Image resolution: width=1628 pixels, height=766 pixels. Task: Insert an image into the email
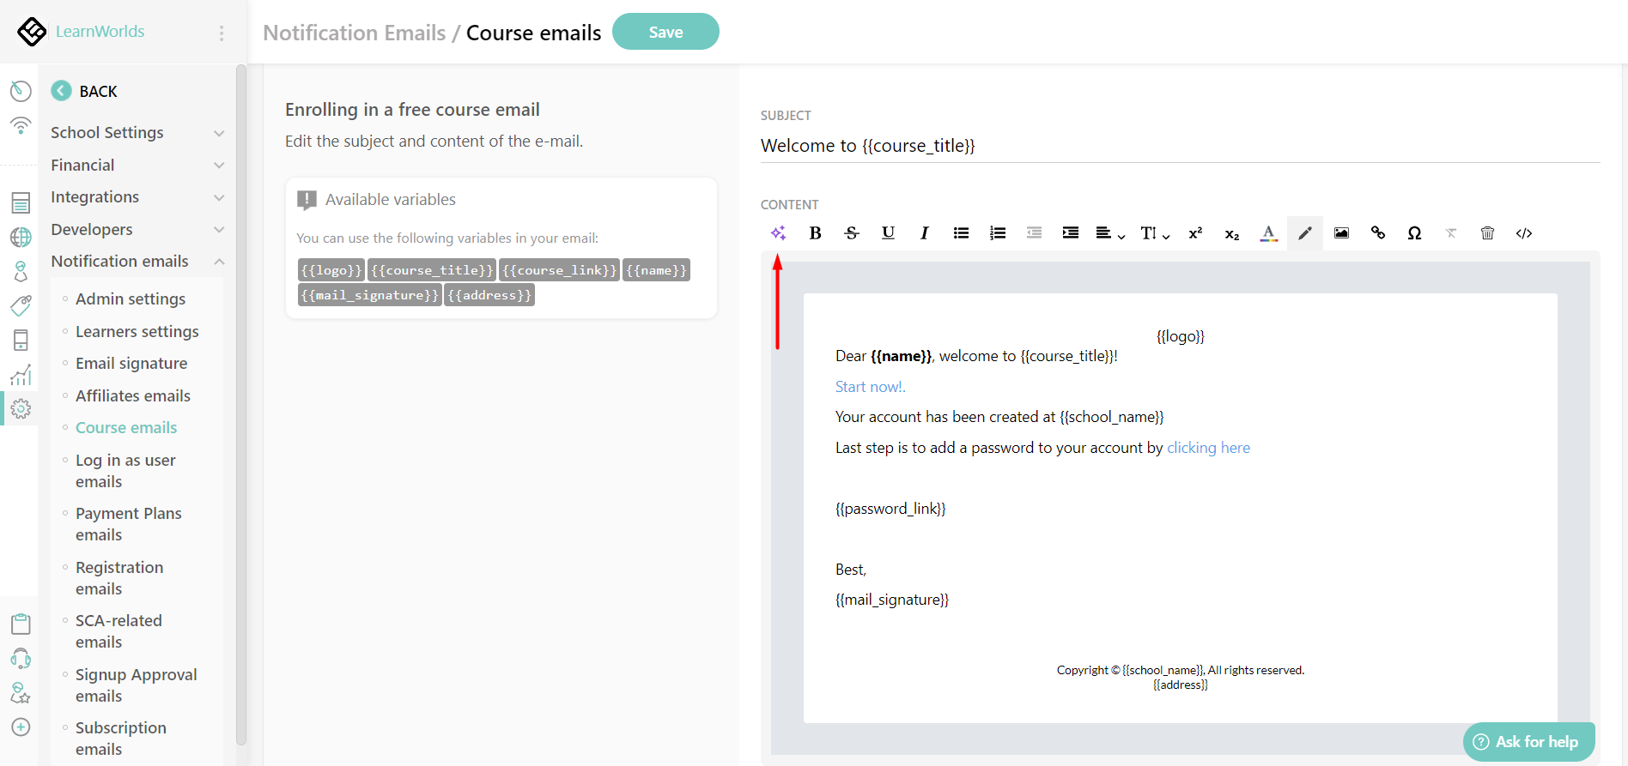[x=1341, y=233]
